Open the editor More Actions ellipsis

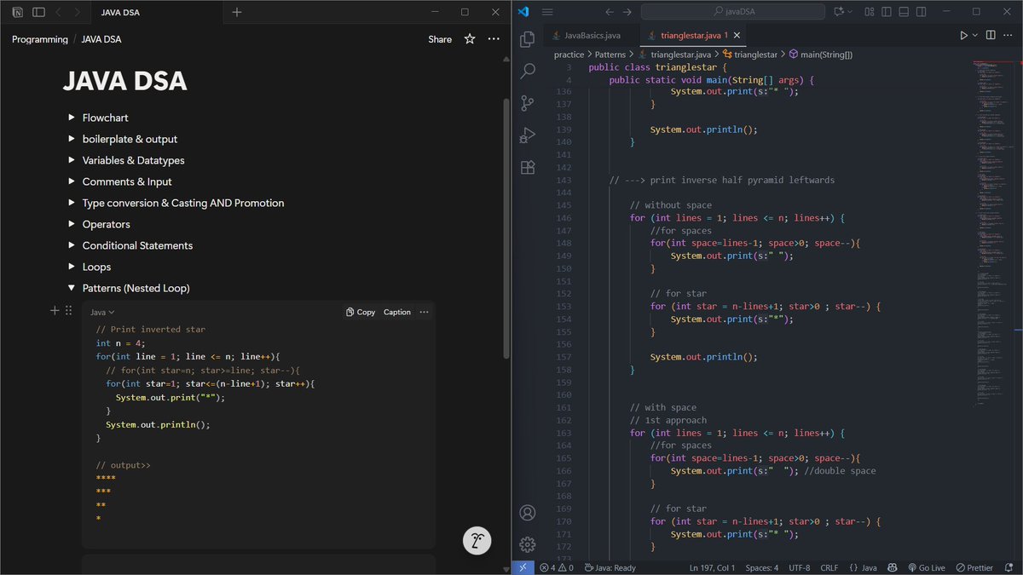click(1009, 36)
